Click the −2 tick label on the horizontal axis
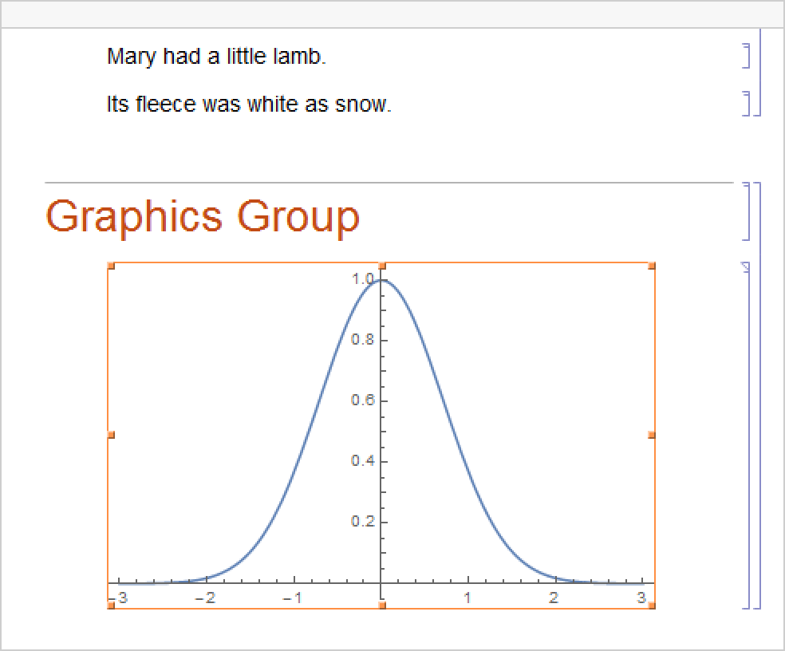 point(205,598)
